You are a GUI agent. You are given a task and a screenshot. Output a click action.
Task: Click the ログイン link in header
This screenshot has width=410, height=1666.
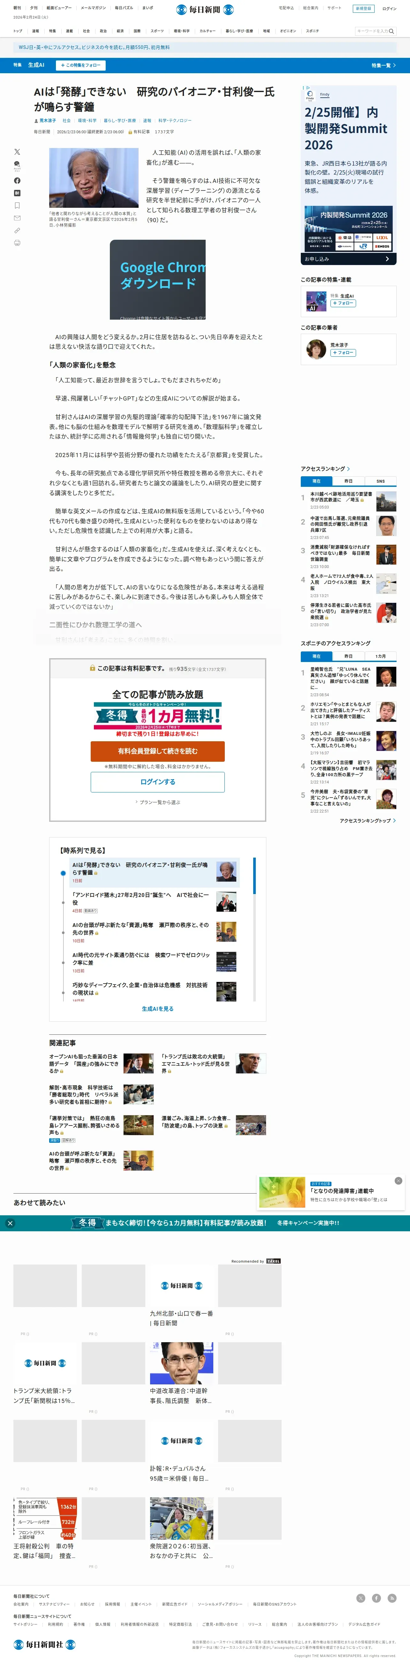[389, 8]
